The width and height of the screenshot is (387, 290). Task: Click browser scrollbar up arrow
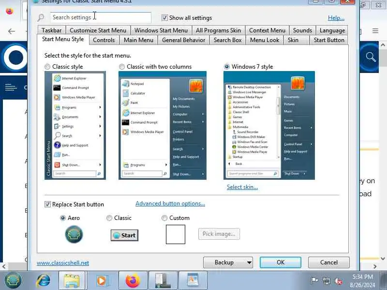383,45
